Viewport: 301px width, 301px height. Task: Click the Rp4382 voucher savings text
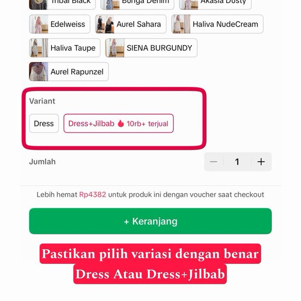[92, 195]
